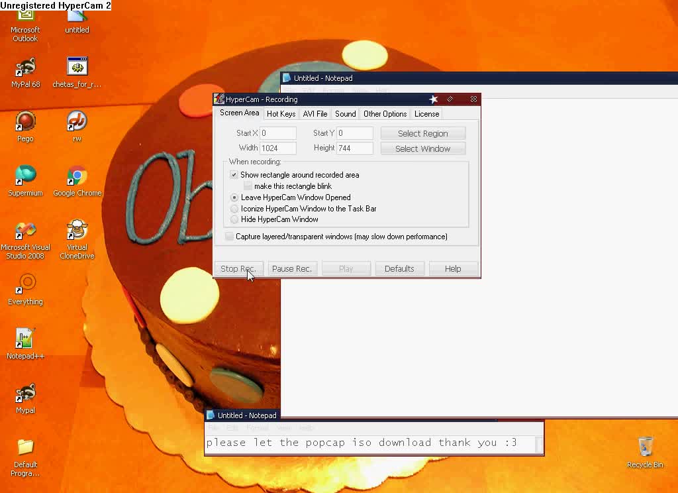The height and width of the screenshot is (493, 678).
Task: Stop the recording with Stop Rec.
Action: click(238, 269)
